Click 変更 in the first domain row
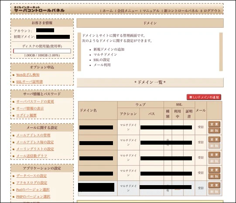 214,124
